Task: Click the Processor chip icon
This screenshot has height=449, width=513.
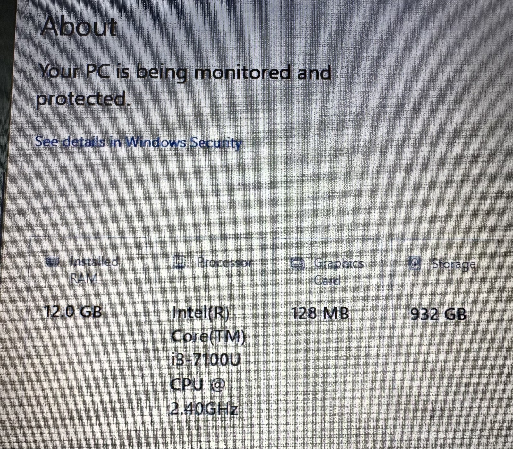Action: click(x=180, y=262)
